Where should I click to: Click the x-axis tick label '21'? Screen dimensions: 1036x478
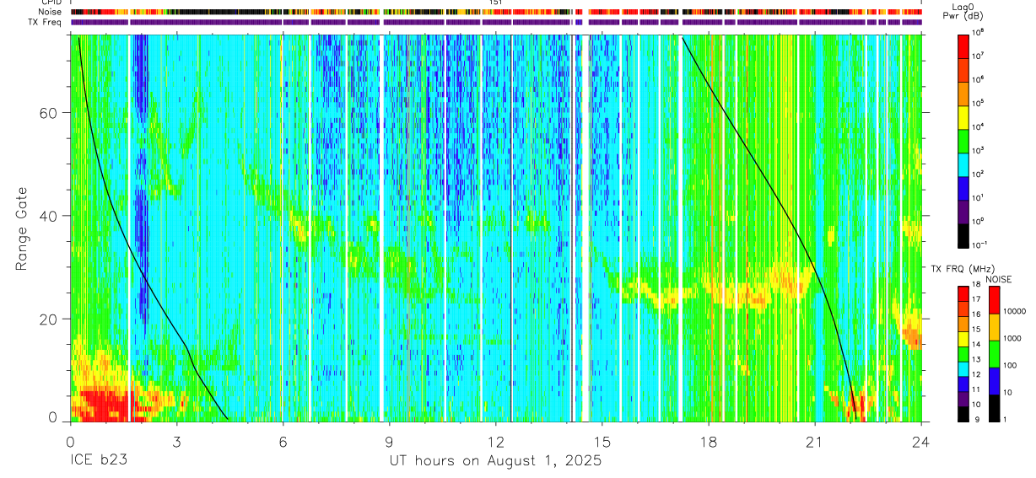pyautogui.click(x=815, y=441)
